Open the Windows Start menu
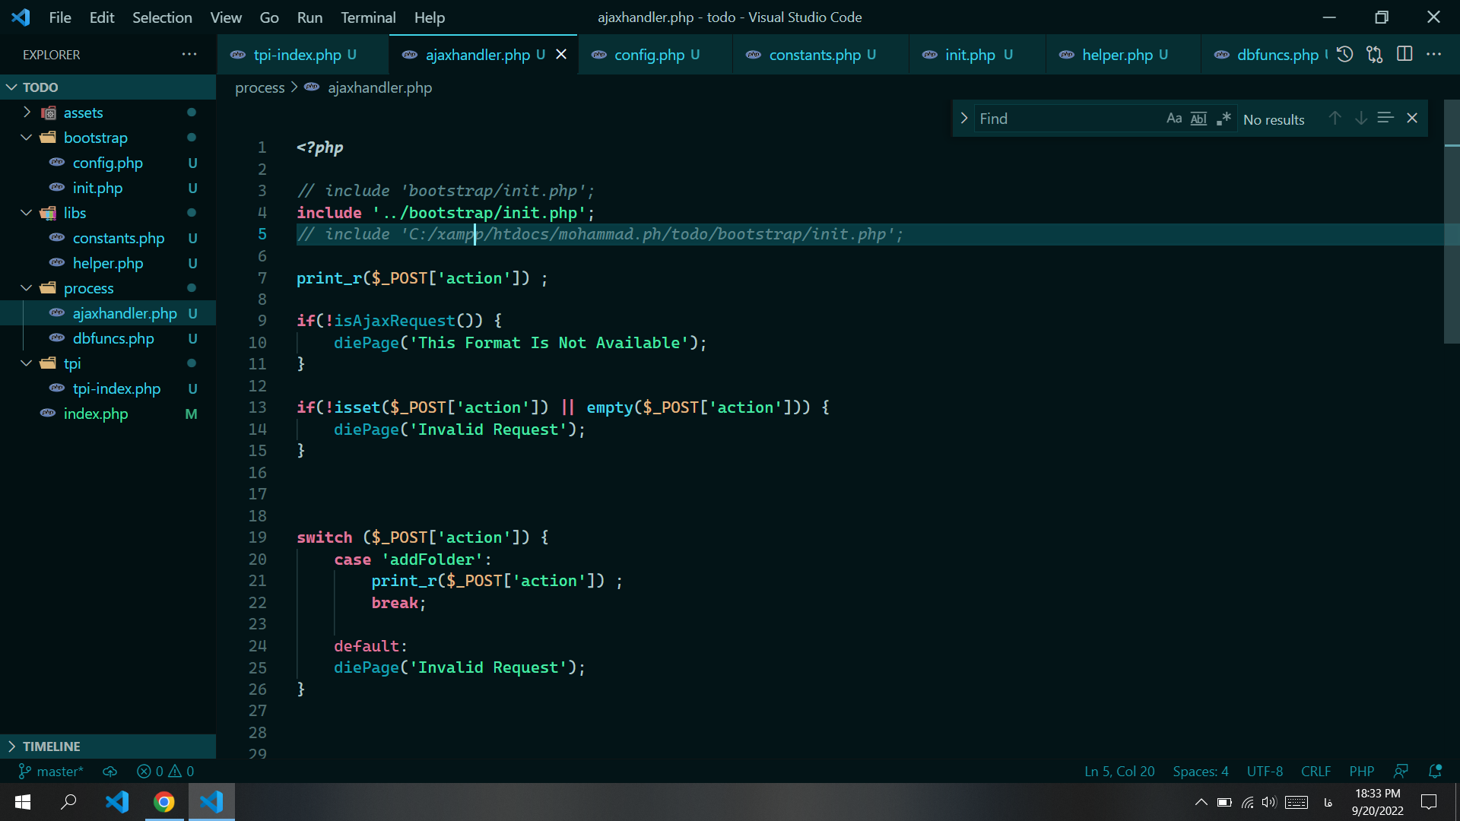 click(23, 802)
